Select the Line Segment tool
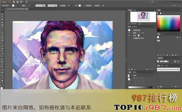182x112 pixels. (x=2, y=30)
